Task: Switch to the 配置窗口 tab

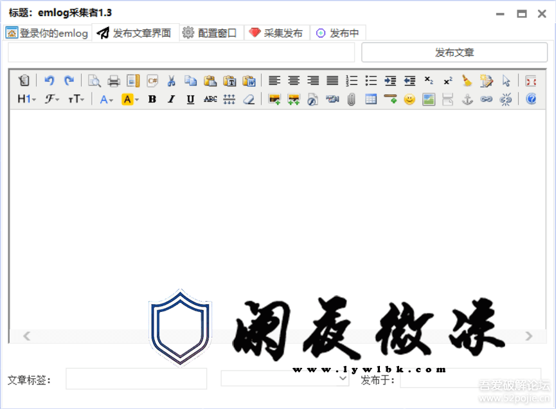Action: click(210, 33)
